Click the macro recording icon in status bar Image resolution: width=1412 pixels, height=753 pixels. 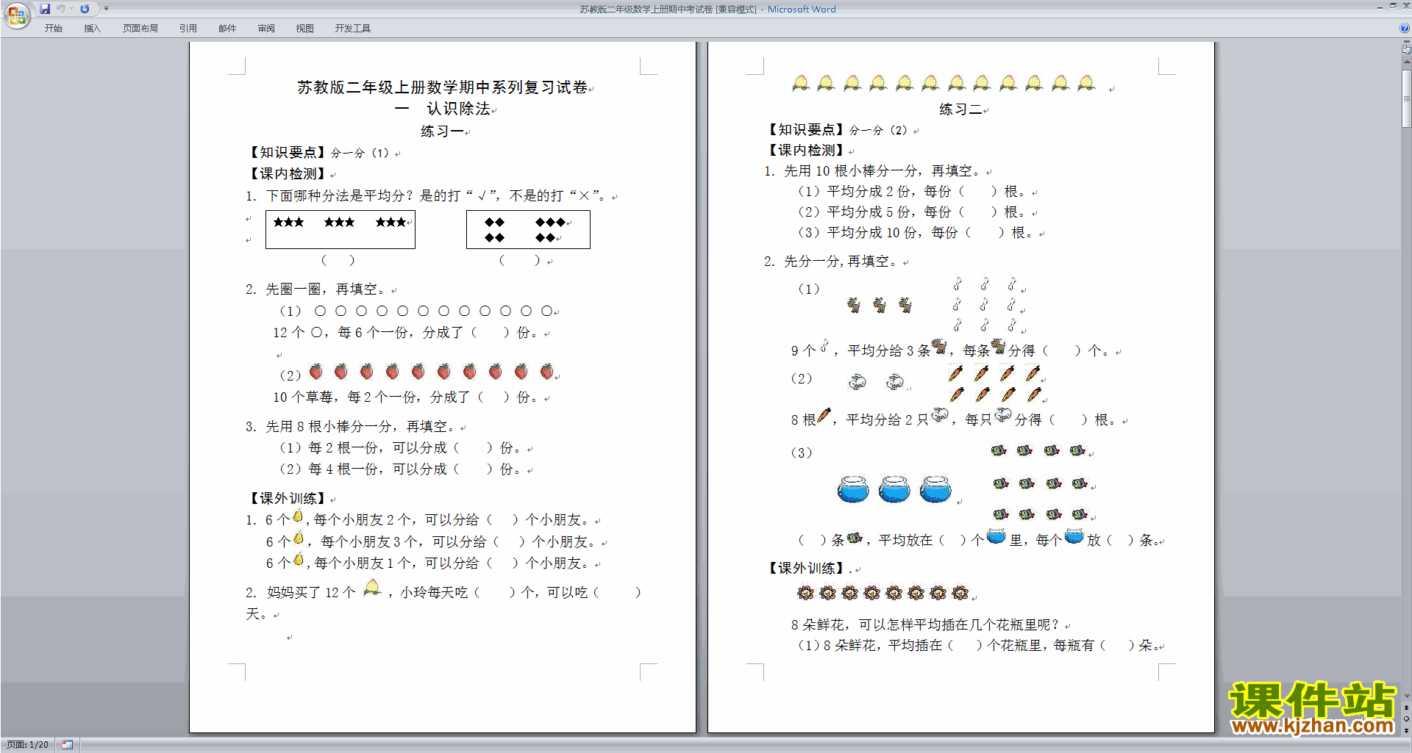point(67,745)
